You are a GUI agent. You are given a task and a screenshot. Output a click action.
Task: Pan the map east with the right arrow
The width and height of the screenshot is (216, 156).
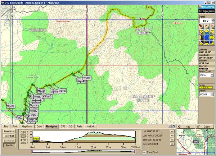212,37
